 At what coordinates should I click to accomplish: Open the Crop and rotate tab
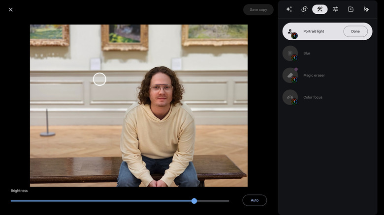[x=304, y=9]
